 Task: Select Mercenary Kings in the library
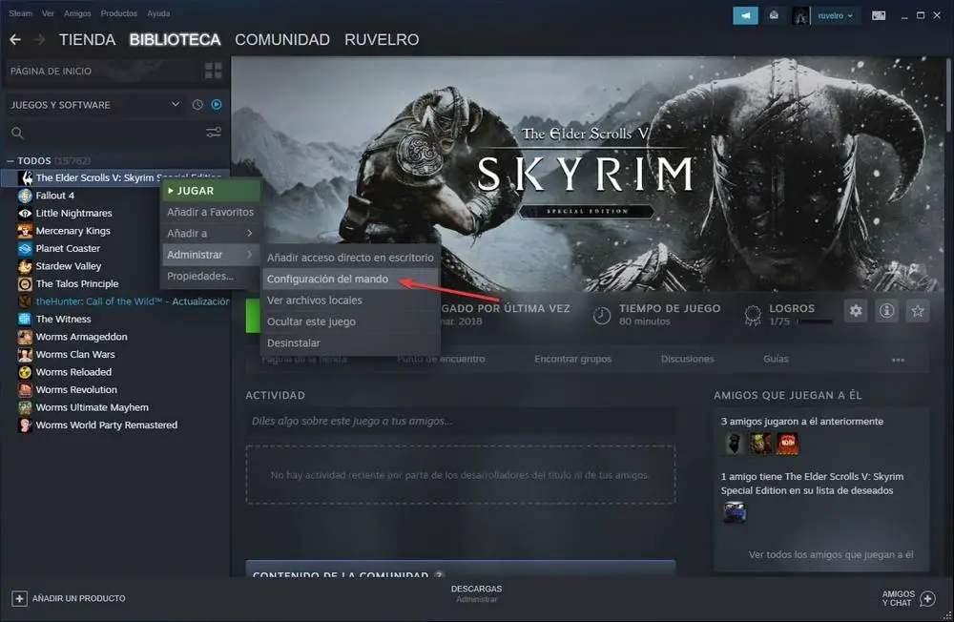pos(73,231)
